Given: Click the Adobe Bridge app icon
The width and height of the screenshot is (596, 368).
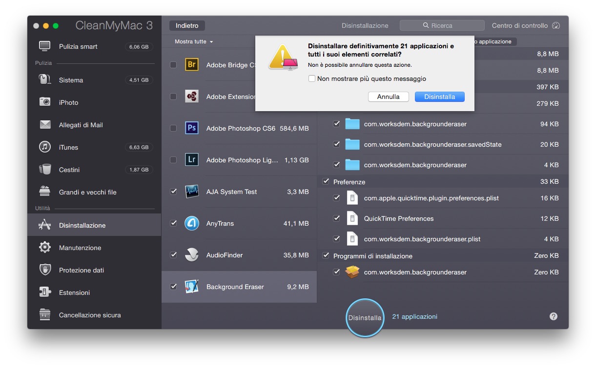Looking at the screenshot, I should coord(192,65).
